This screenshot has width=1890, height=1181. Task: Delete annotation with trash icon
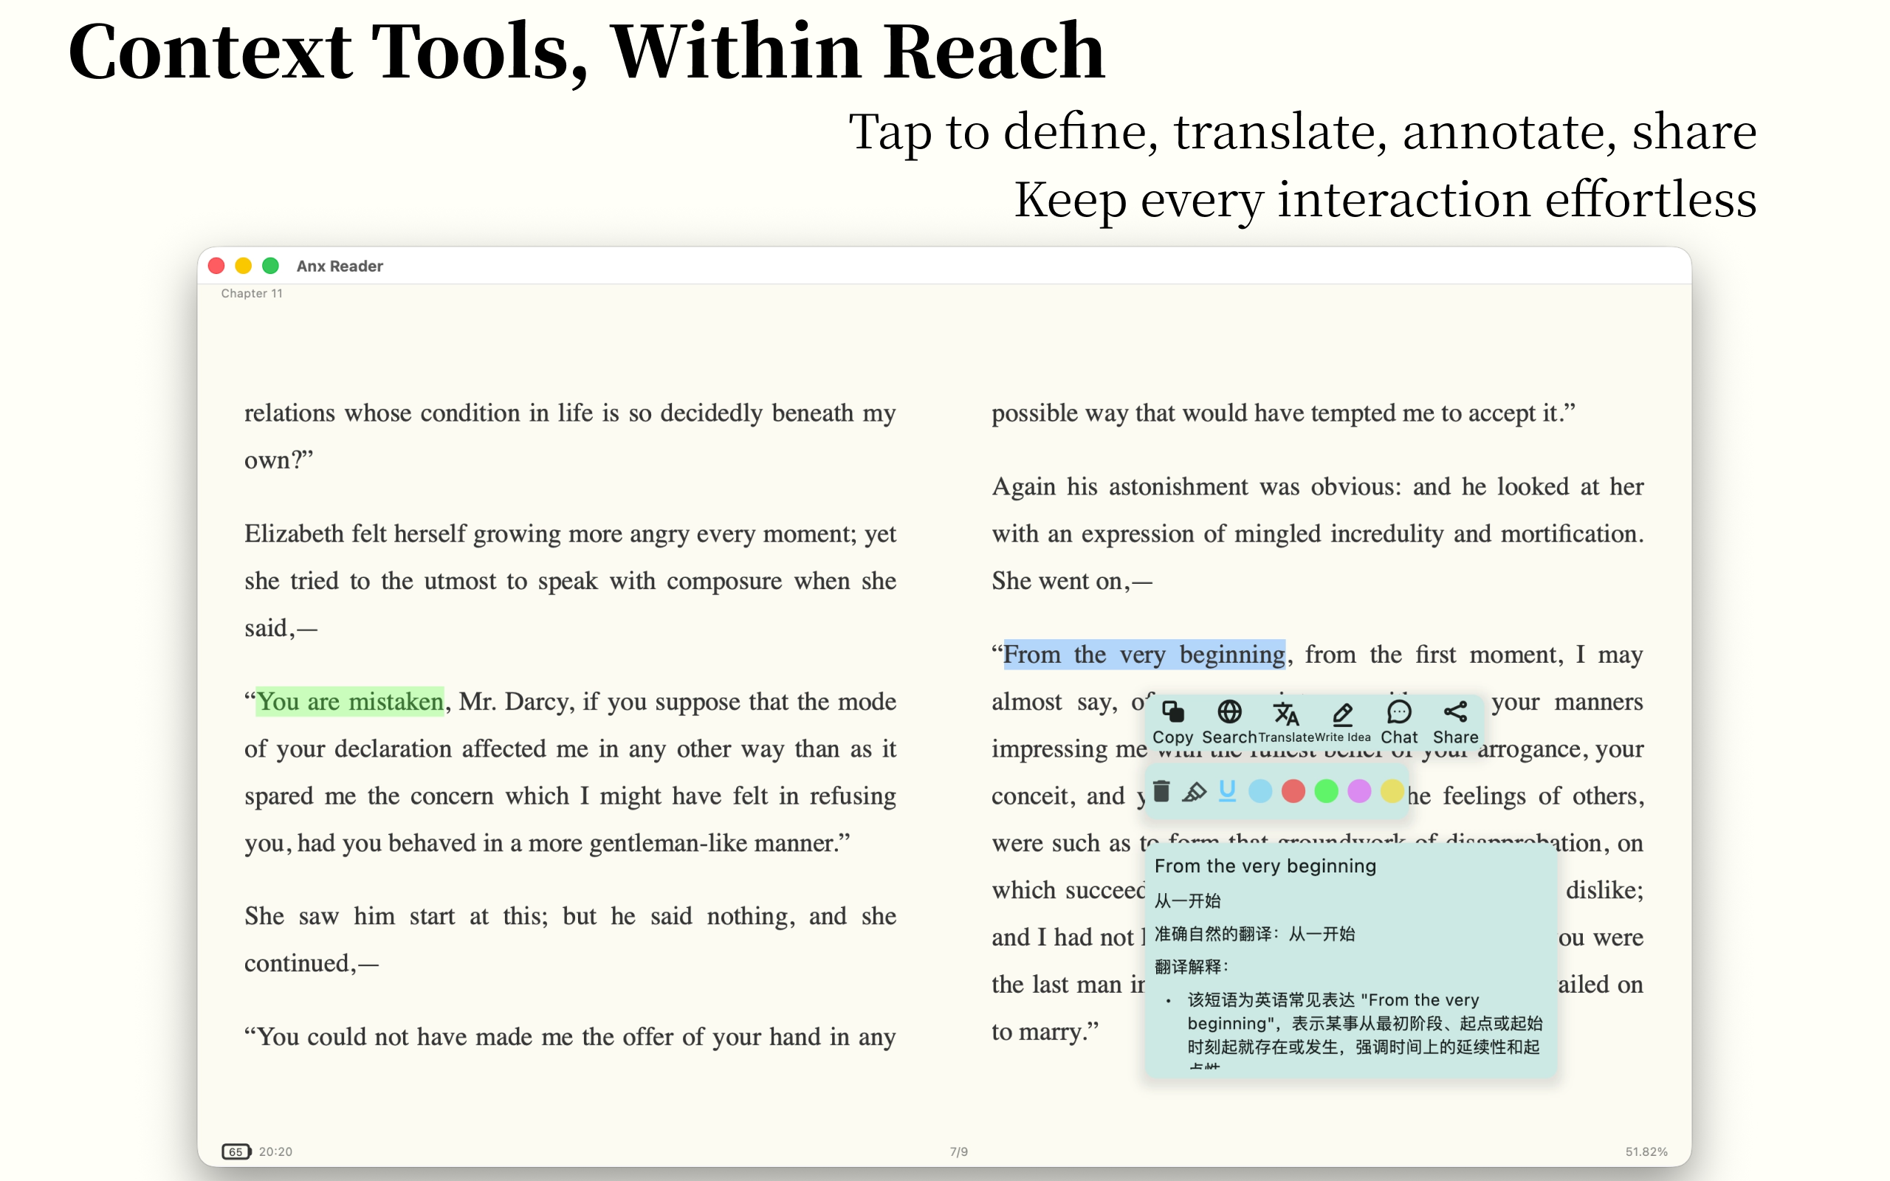click(1161, 791)
